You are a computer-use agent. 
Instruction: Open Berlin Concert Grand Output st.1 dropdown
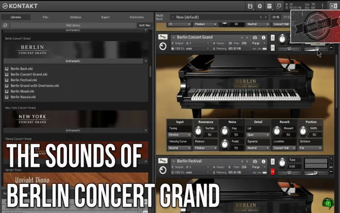191,43
